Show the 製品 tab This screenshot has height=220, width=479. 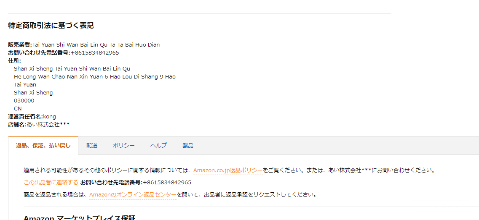[x=188, y=146]
